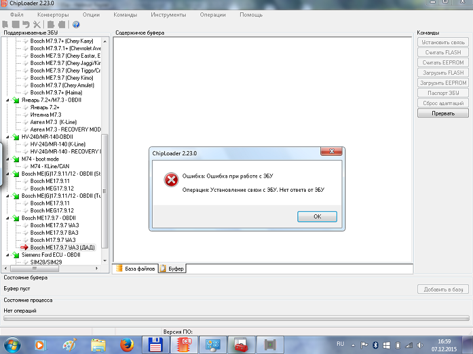Click the Прервать button
The width and height of the screenshot is (473, 354).
point(443,113)
